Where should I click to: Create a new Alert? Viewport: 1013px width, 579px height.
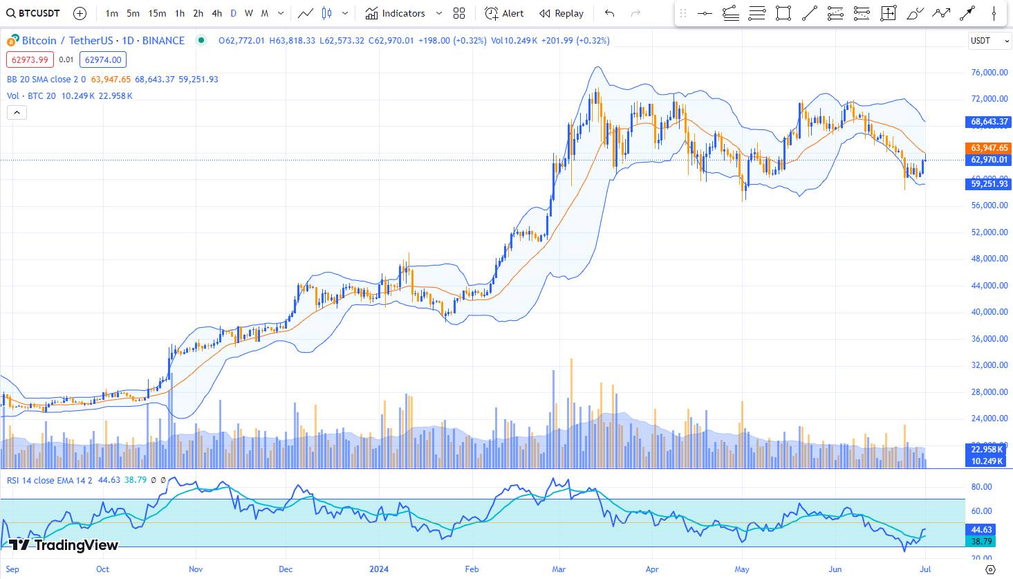pos(504,13)
